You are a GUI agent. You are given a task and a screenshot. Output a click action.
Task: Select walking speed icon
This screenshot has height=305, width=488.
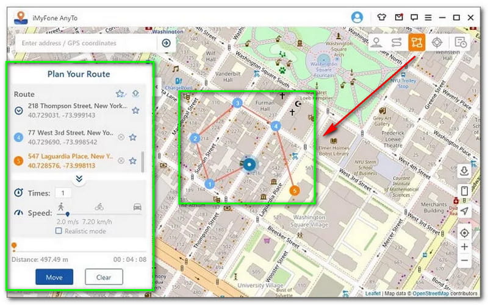[x=61, y=206]
